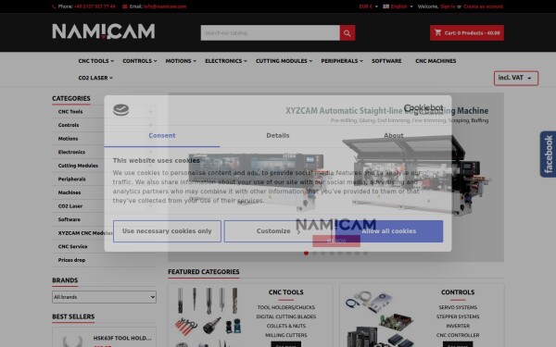This screenshot has height=347, width=556.
Task: Open Motions in Categories sidebar
Action: click(x=68, y=139)
